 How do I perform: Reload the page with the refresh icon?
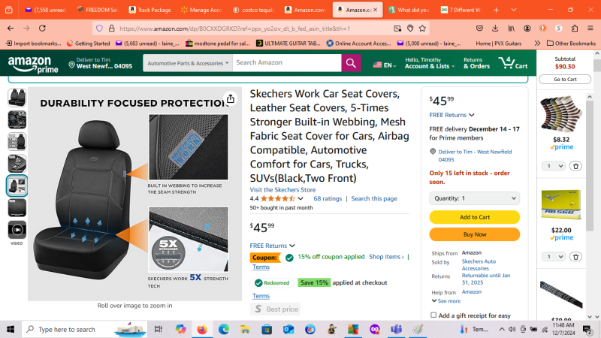click(46, 29)
